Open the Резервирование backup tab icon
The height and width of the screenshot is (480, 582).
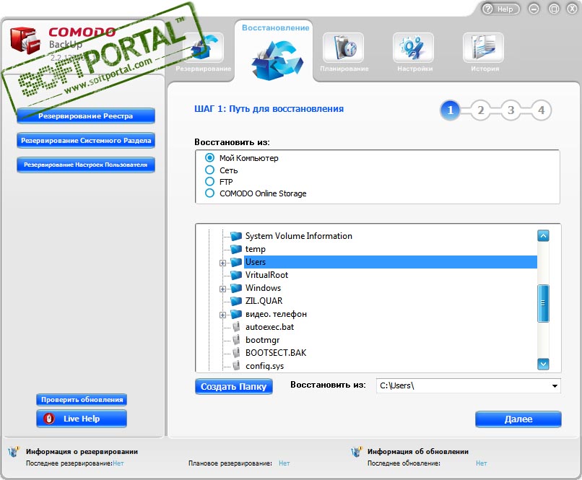(204, 47)
